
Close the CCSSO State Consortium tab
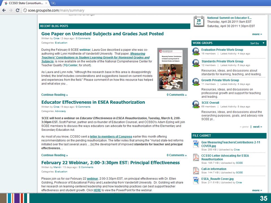[x=46, y=3]
